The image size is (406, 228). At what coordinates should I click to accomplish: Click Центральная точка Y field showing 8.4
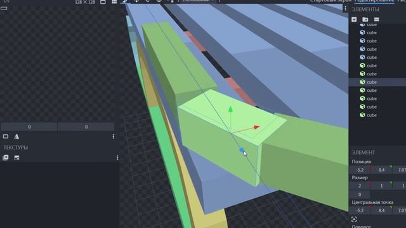click(x=381, y=210)
